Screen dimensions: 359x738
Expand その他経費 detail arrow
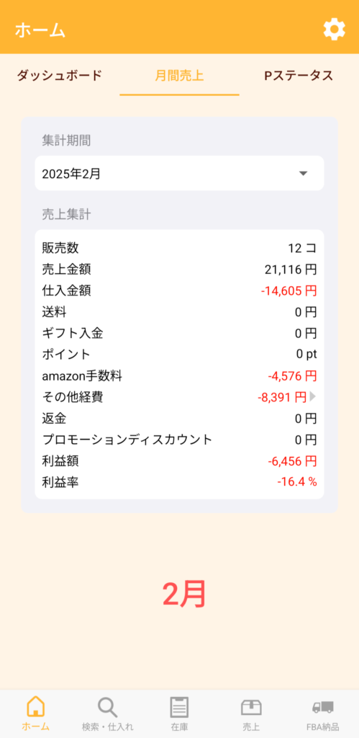click(x=313, y=397)
